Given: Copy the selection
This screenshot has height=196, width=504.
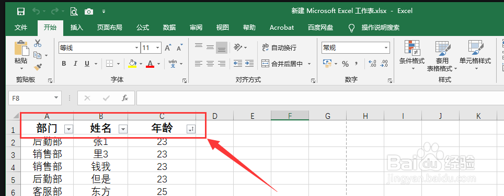Looking at the screenshot, I should point(38,55).
